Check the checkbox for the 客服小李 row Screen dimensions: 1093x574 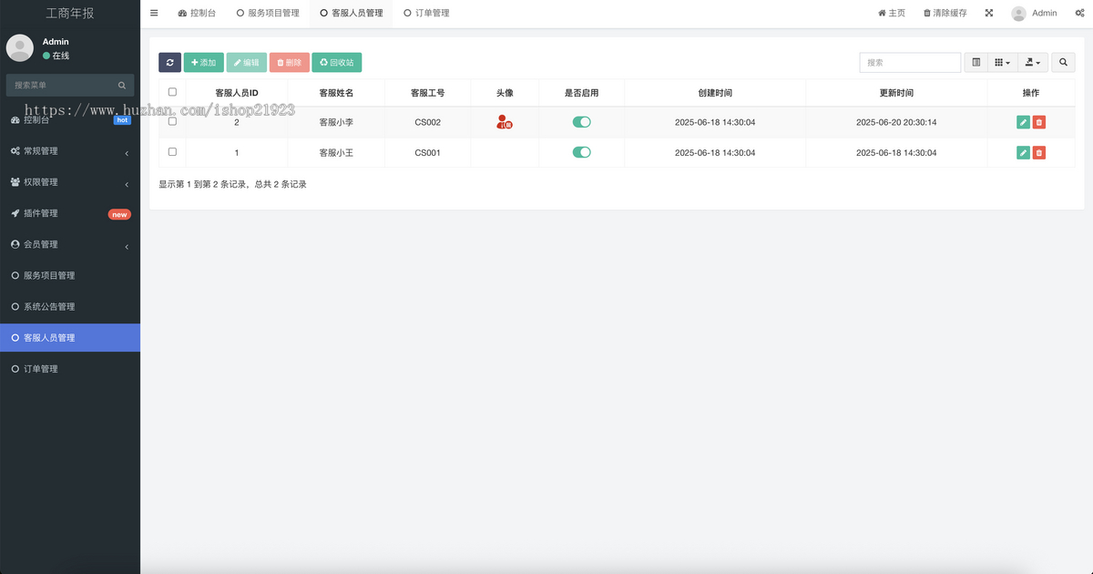[x=172, y=121]
